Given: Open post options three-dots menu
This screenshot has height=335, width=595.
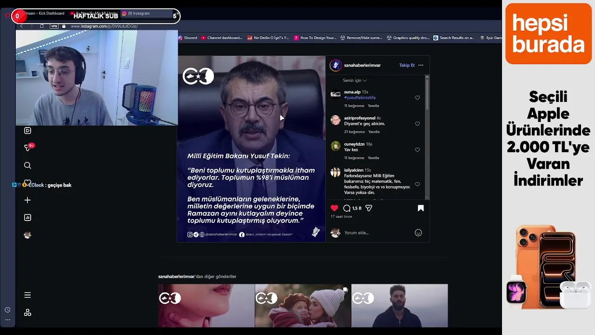Looking at the screenshot, I should point(421,65).
